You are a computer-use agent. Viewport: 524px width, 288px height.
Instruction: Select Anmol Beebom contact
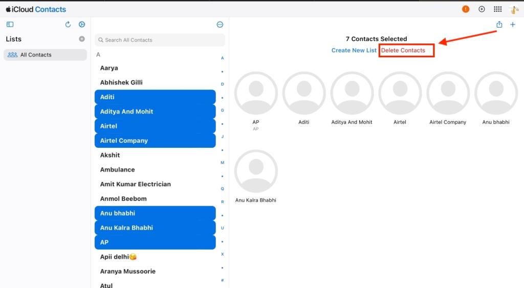pos(155,198)
